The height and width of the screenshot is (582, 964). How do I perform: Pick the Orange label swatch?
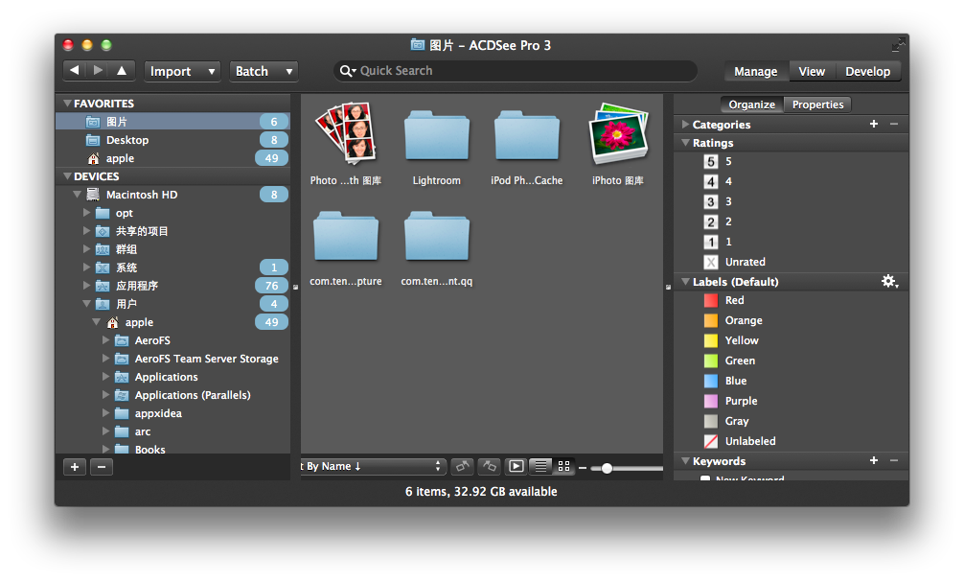coord(711,320)
